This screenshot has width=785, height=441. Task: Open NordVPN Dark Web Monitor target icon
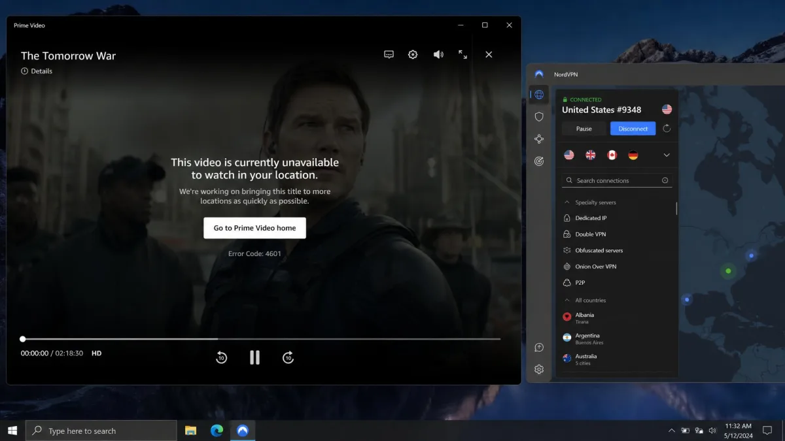539,161
